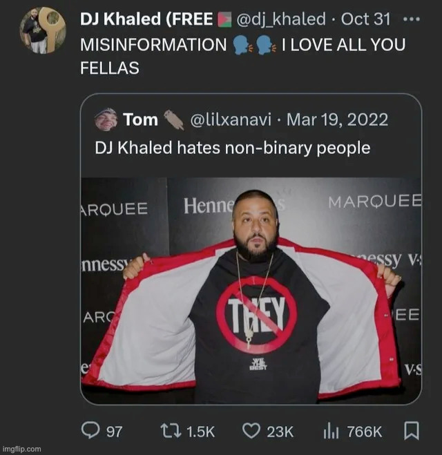Image resolution: width=442 pixels, height=455 pixels.
Task: Enlarge the quoted photo of the THEY shirt
Action: (251, 290)
